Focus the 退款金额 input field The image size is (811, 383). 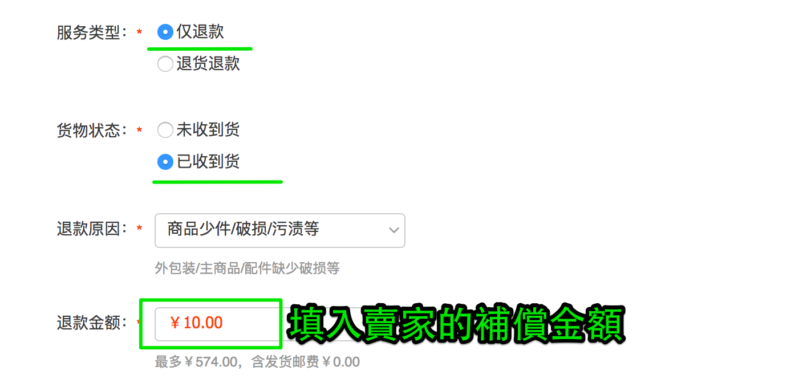[217, 323]
